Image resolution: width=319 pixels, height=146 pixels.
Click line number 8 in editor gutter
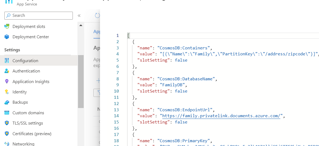coord(117,79)
